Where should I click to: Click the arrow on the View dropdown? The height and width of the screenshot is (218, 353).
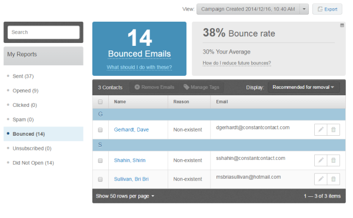coord(304,9)
